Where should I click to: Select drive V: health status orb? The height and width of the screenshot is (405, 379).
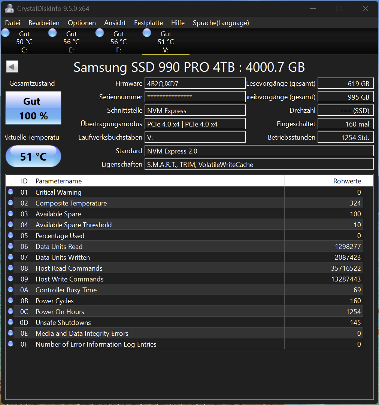tap(147, 33)
